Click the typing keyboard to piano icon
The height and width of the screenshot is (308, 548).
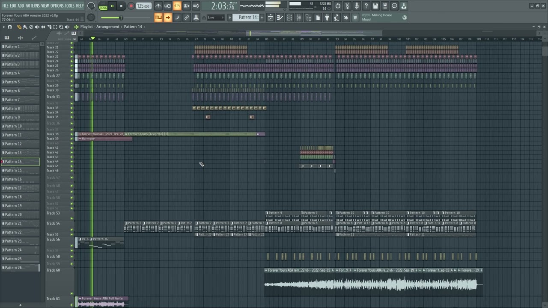[x=158, y=18]
